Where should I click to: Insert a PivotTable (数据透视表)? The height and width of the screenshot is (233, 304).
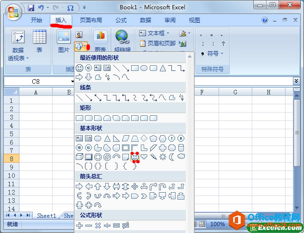pyautogui.click(x=18, y=45)
